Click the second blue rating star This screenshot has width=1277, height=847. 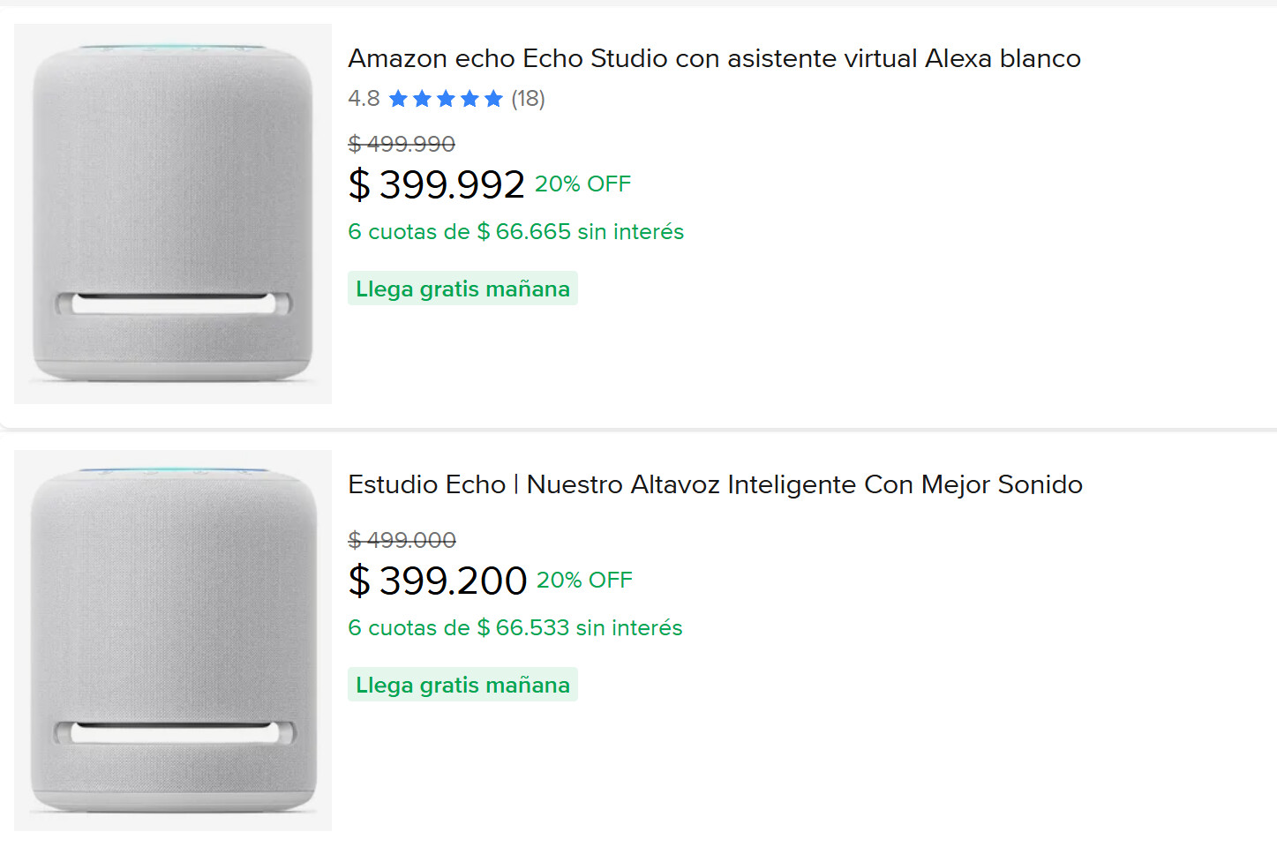click(422, 99)
